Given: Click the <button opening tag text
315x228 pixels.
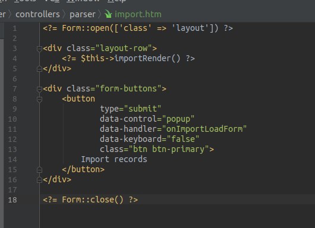Looking at the screenshot, I should [x=78, y=99].
